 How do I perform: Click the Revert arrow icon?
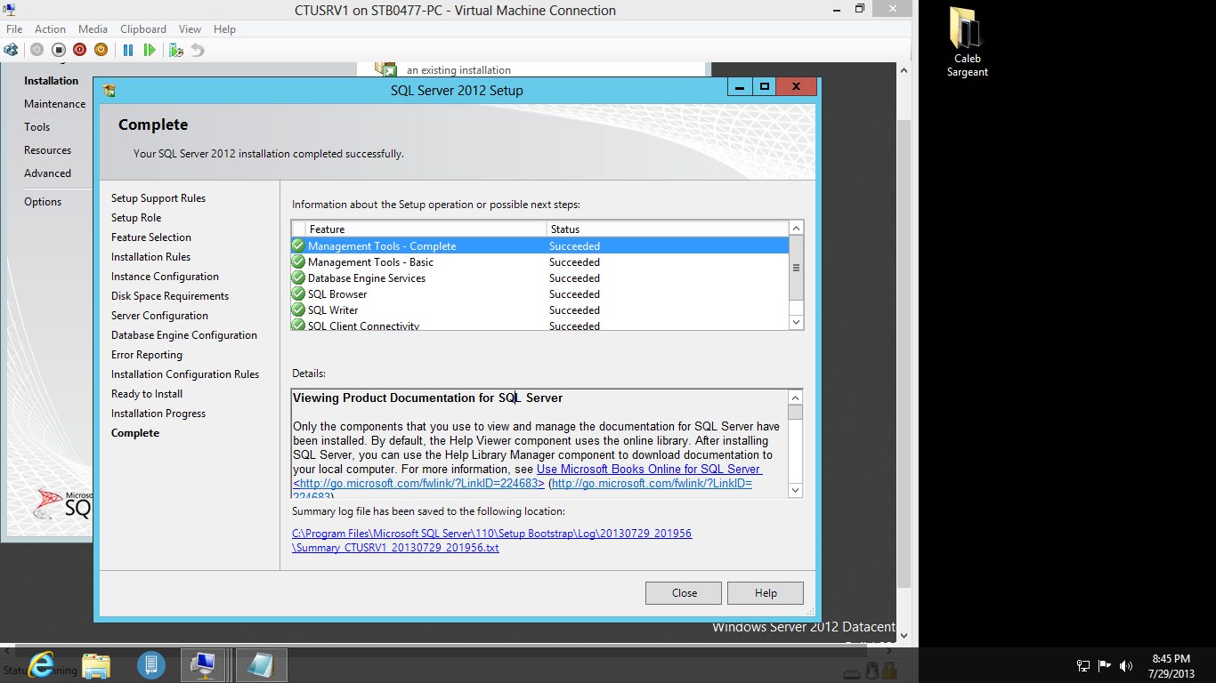[x=198, y=50]
